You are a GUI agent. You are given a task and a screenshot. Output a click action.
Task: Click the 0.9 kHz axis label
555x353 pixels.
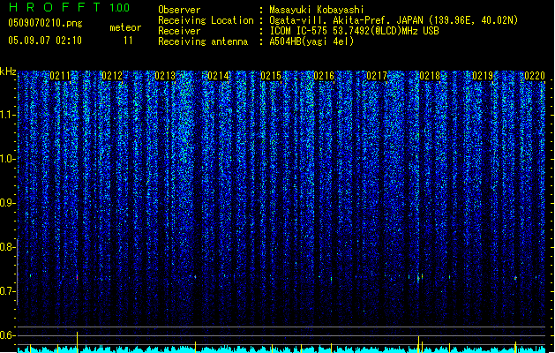tap(7, 203)
